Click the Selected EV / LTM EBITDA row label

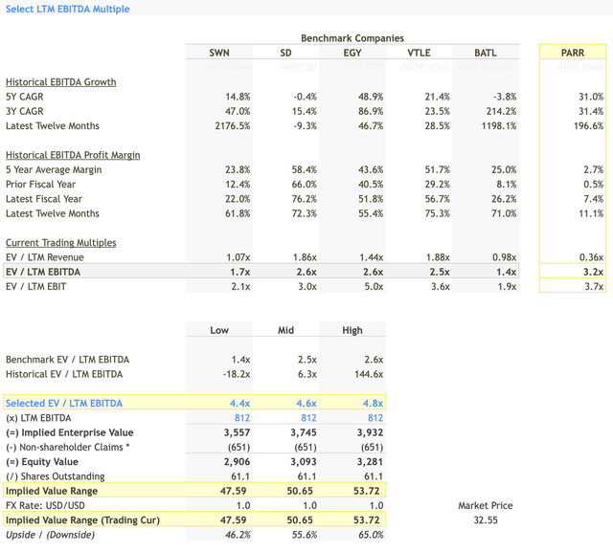tap(64, 404)
